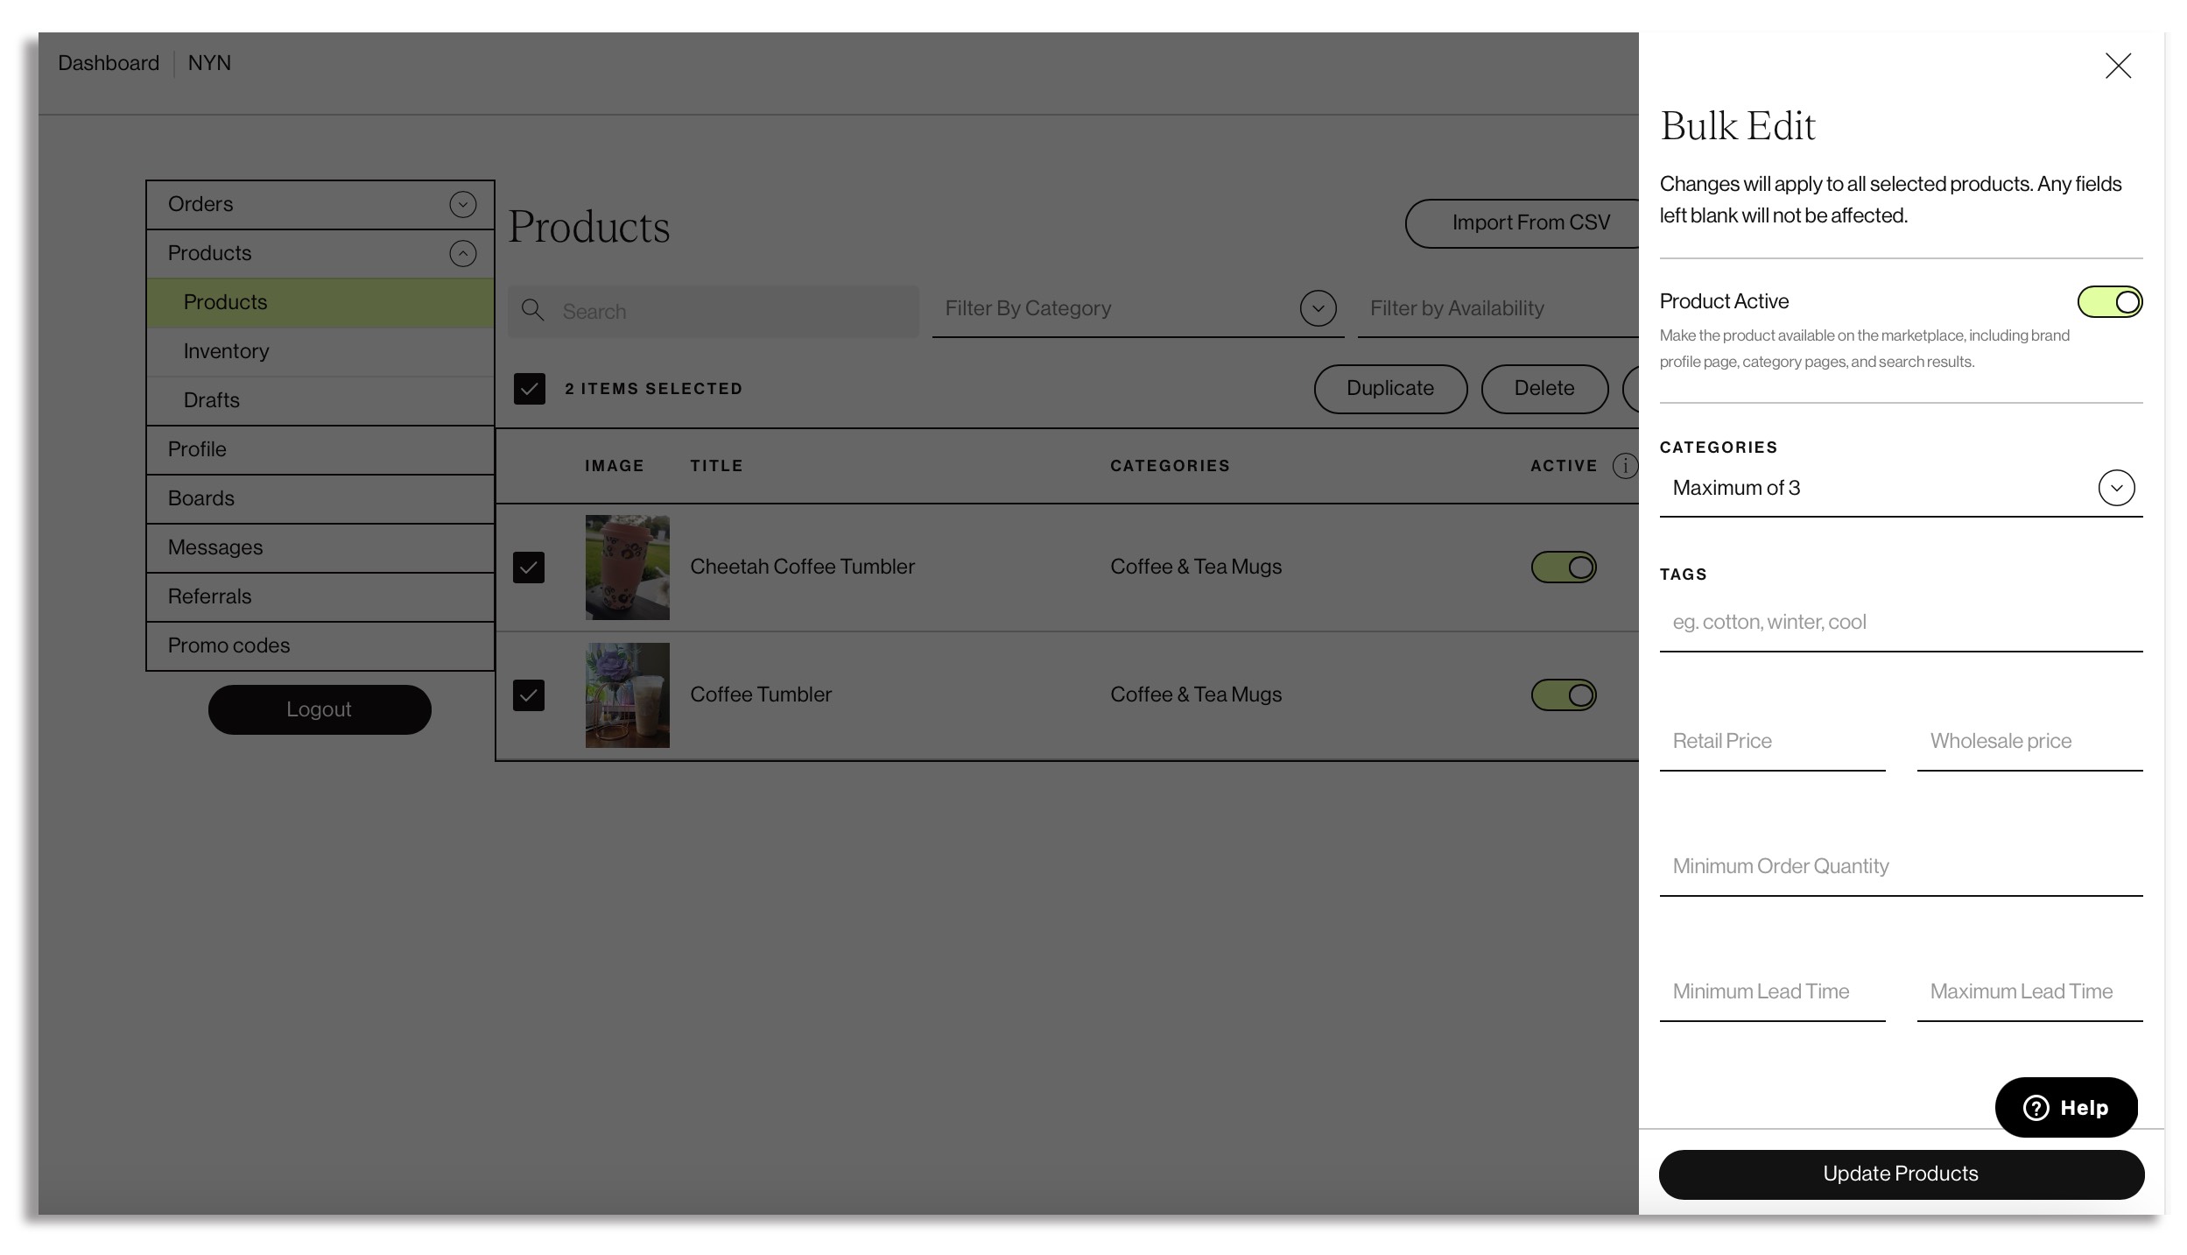2187x1255 pixels.
Task: Click the Update Products button
Action: pyautogui.click(x=1901, y=1174)
